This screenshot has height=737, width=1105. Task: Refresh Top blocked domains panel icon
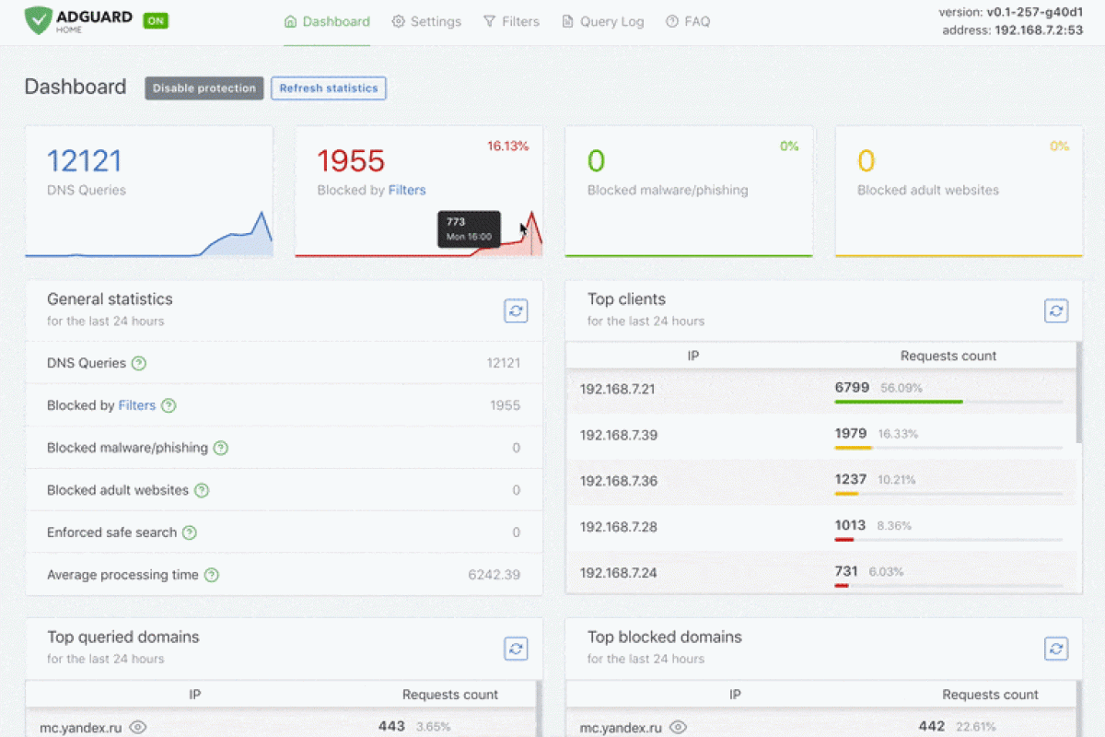1056,649
